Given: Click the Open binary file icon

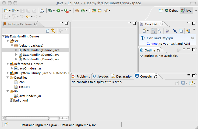Looking at the screenshot, I should point(42,11).
